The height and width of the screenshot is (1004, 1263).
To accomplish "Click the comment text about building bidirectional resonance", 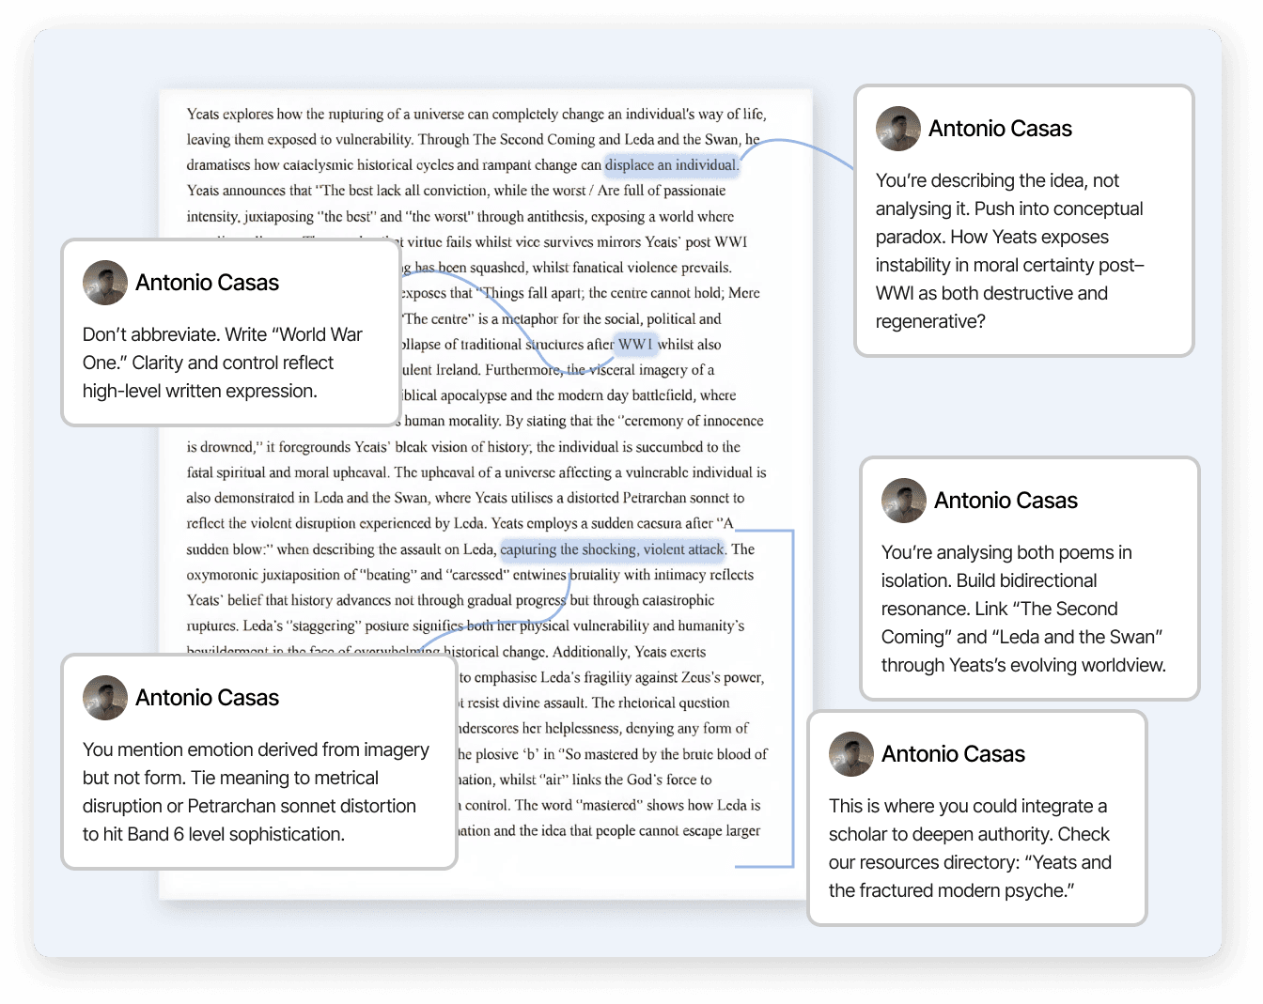I will coord(1023,609).
